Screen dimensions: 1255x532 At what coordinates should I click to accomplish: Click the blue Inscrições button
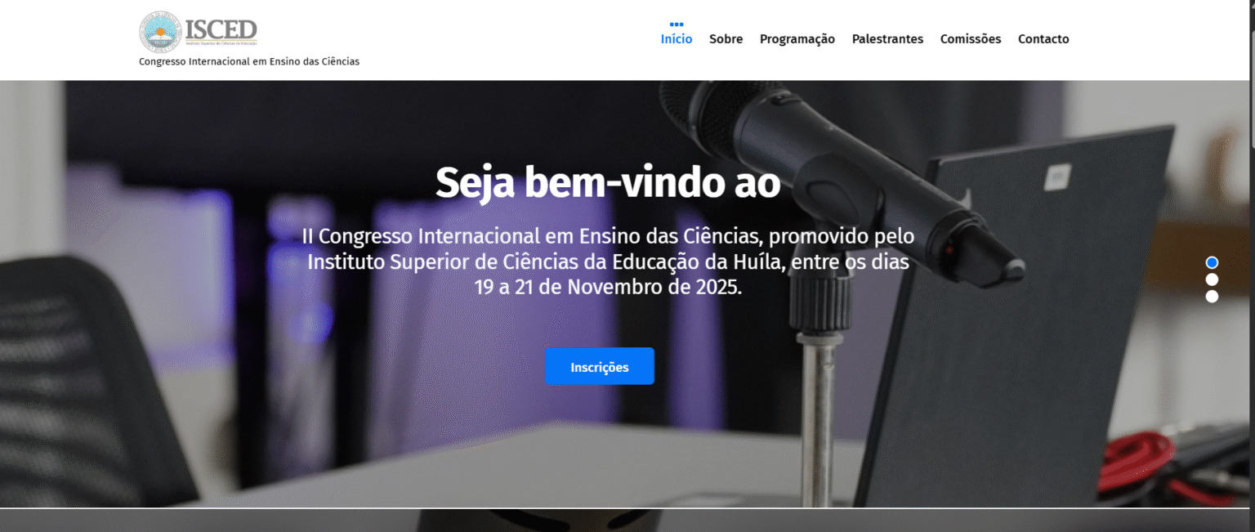(x=600, y=366)
